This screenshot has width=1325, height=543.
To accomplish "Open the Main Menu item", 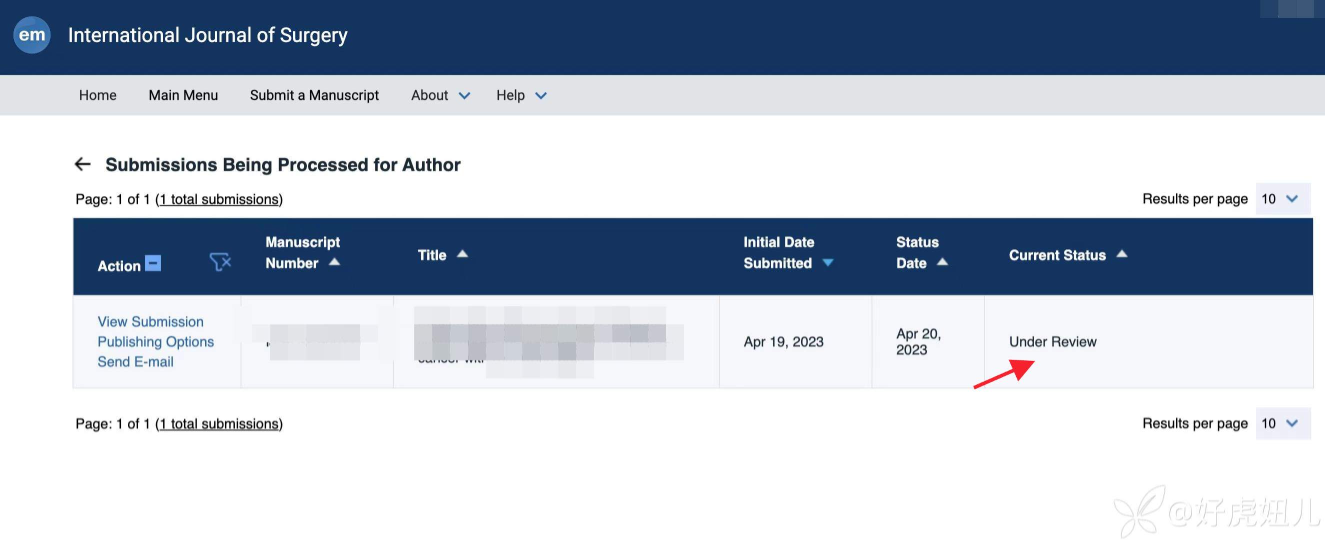I will pos(183,95).
